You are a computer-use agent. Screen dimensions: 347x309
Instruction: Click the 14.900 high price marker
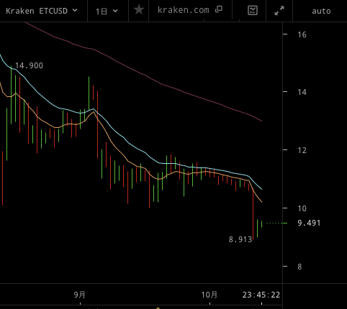coord(29,65)
